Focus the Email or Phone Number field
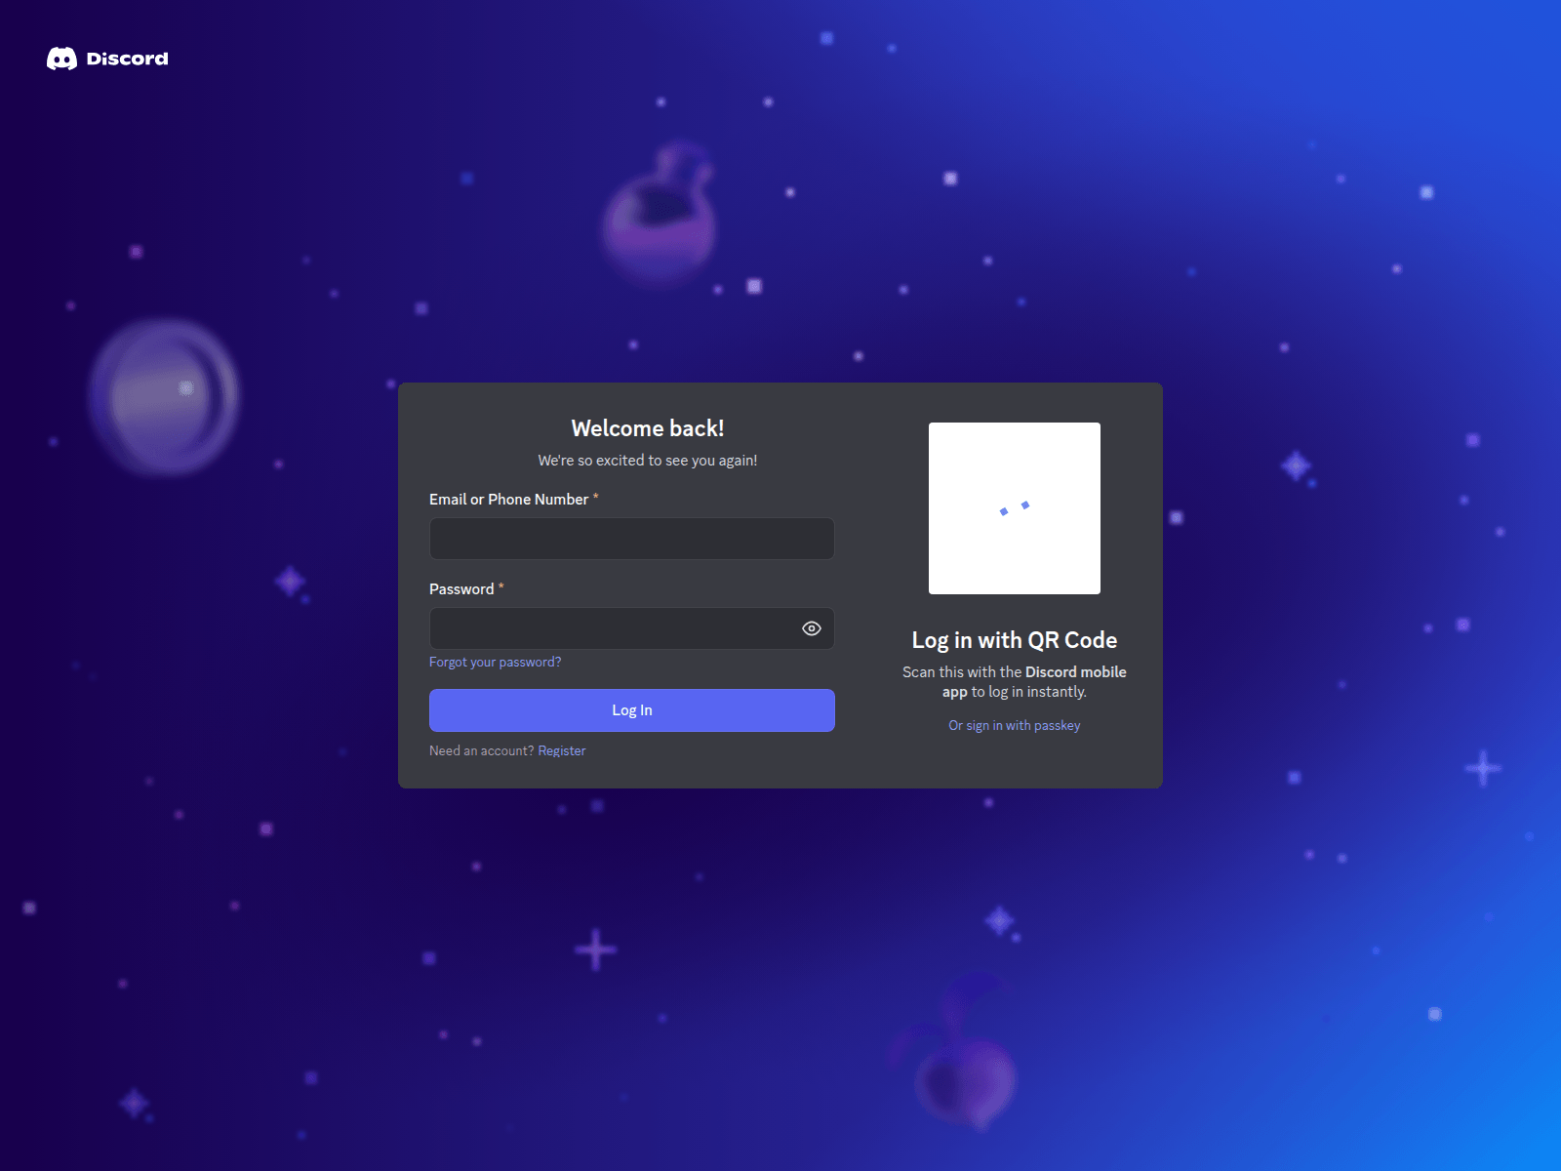The height and width of the screenshot is (1171, 1561). tap(632, 539)
